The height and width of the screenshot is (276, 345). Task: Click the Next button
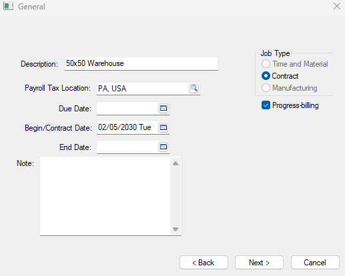(259, 263)
